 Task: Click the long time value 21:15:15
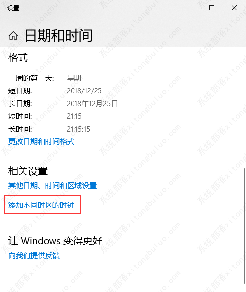click(x=78, y=129)
